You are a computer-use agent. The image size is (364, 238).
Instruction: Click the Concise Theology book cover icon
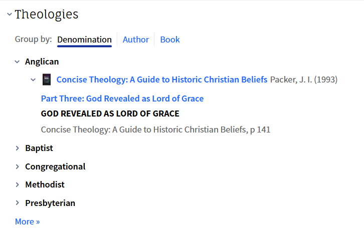[47, 79]
